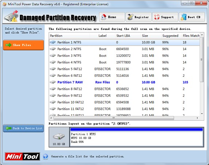
Task: Click drive icon of Partition 3 NTFS
Action: point(53,56)
